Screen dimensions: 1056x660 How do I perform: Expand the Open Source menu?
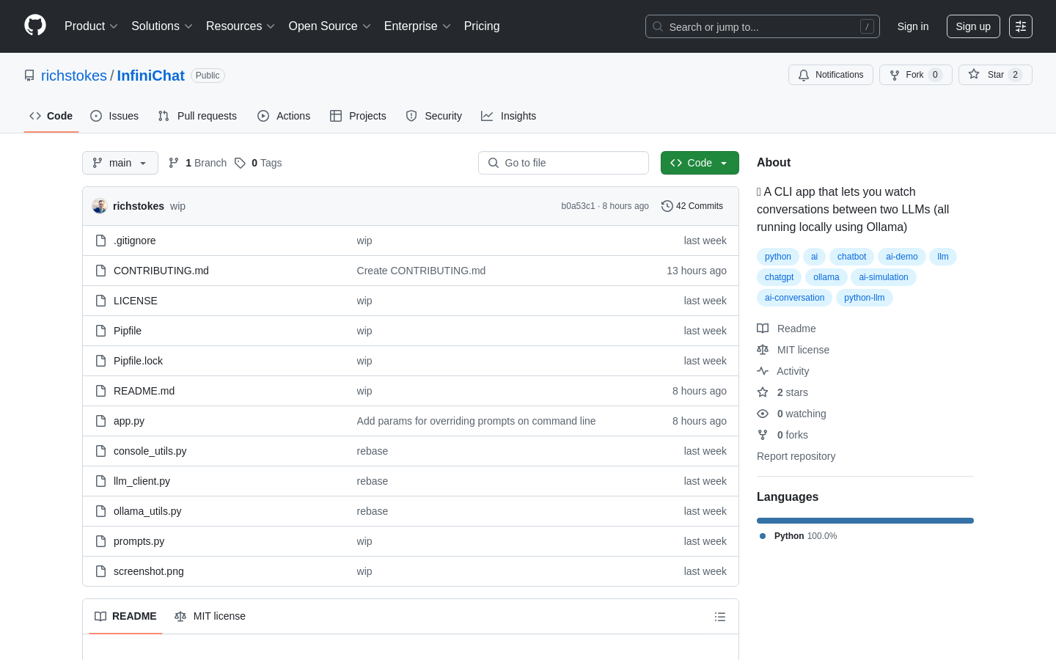[x=330, y=26]
